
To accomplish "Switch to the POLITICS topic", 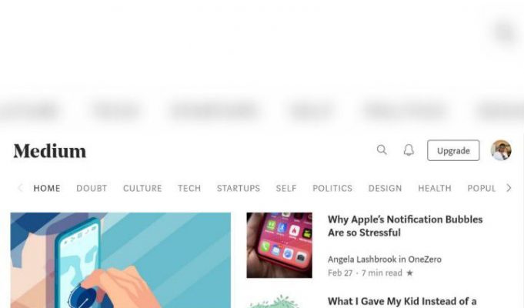I will [x=332, y=189].
